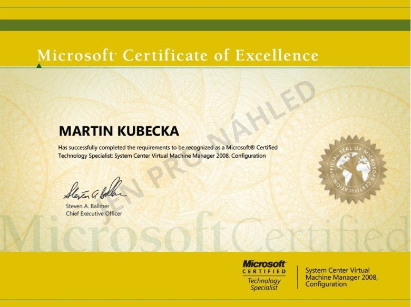Click the handwritten Steven A. Ballmer signature
411x307 pixels.
(95, 189)
